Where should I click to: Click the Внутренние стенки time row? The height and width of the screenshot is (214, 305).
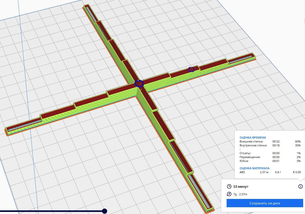(x=270, y=145)
